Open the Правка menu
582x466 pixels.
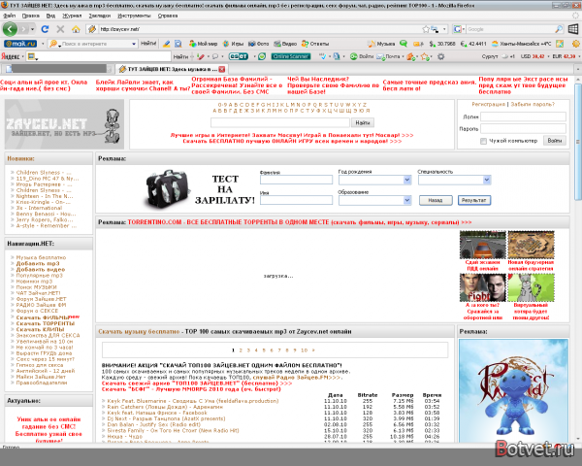click(30, 16)
